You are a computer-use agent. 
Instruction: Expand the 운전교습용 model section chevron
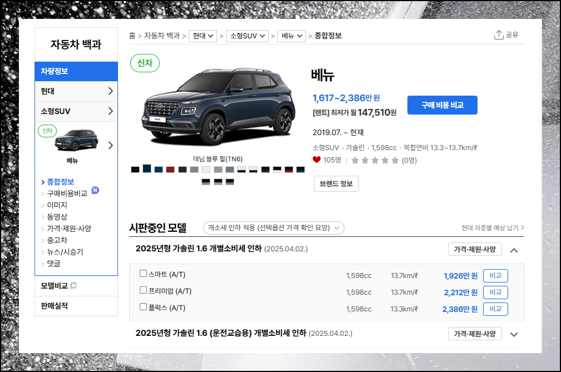click(514, 335)
